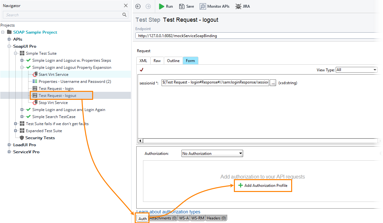Image resolution: width=383 pixels, height=223 pixels.
Task: Click the sessionid value field
Action: click(215, 83)
